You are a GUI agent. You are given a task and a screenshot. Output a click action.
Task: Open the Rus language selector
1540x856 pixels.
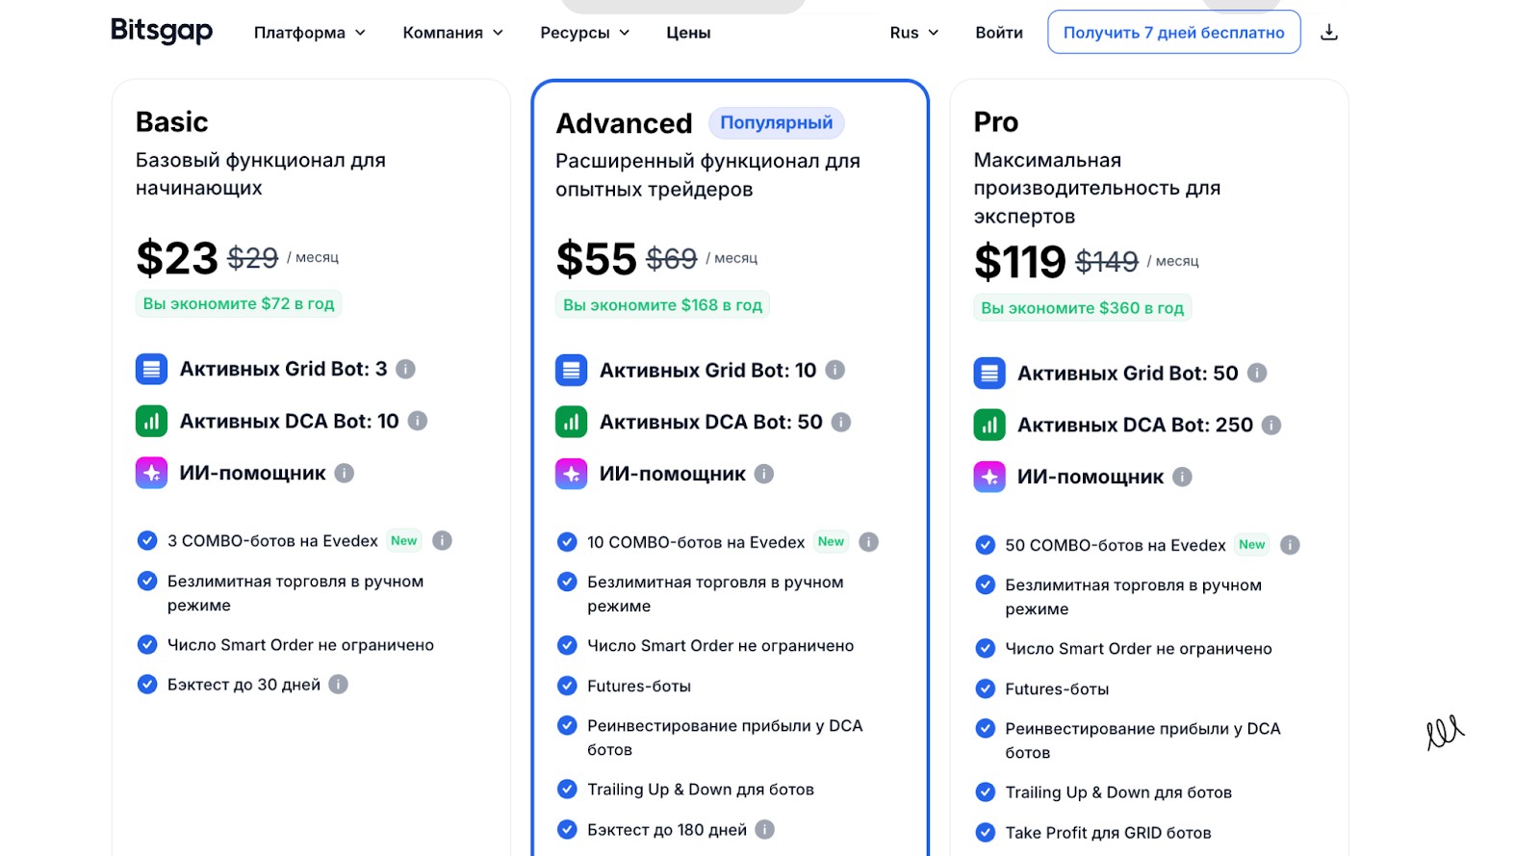click(x=914, y=33)
